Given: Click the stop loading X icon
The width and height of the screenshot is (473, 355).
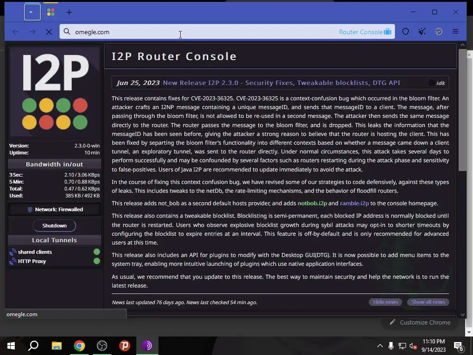Looking at the screenshot, I should (49, 32).
